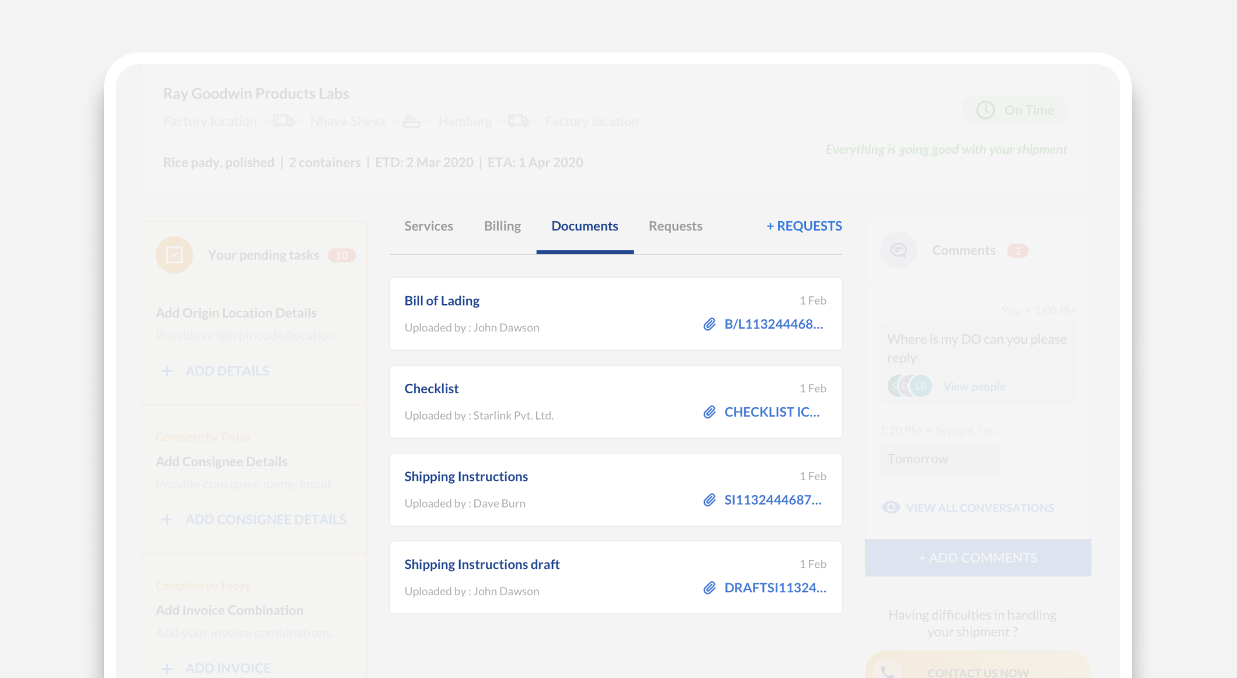Click the plus icon beside ADD DETAILS
Viewport: 1237px width, 678px height.
tap(167, 371)
